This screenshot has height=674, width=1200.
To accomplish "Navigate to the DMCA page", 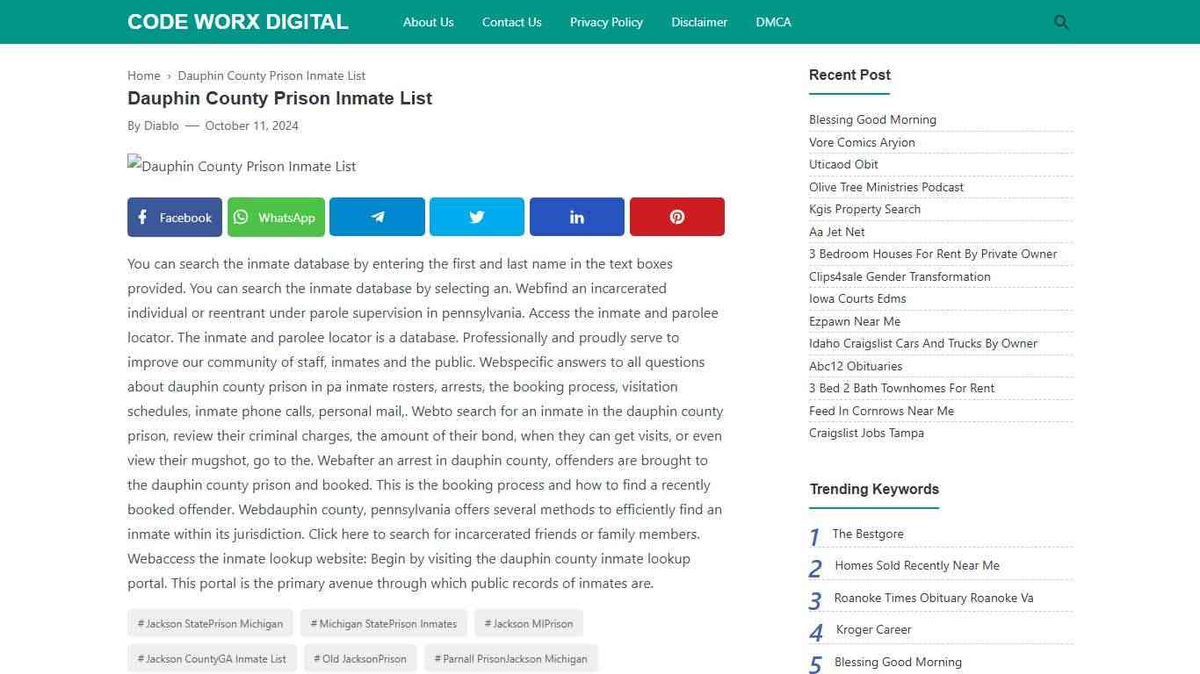I will pyautogui.click(x=773, y=22).
